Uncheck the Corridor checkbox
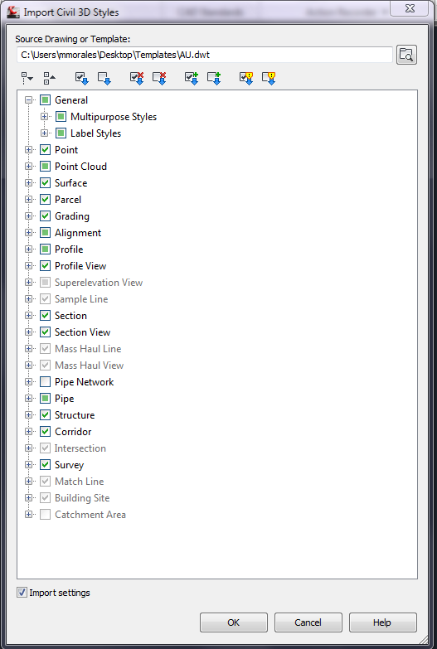Image resolution: width=437 pixels, height=649 pixels. pyautogui.click(x=45, y=431)
